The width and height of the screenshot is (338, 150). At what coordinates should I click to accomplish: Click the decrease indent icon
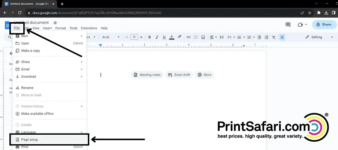click(259, 37)
